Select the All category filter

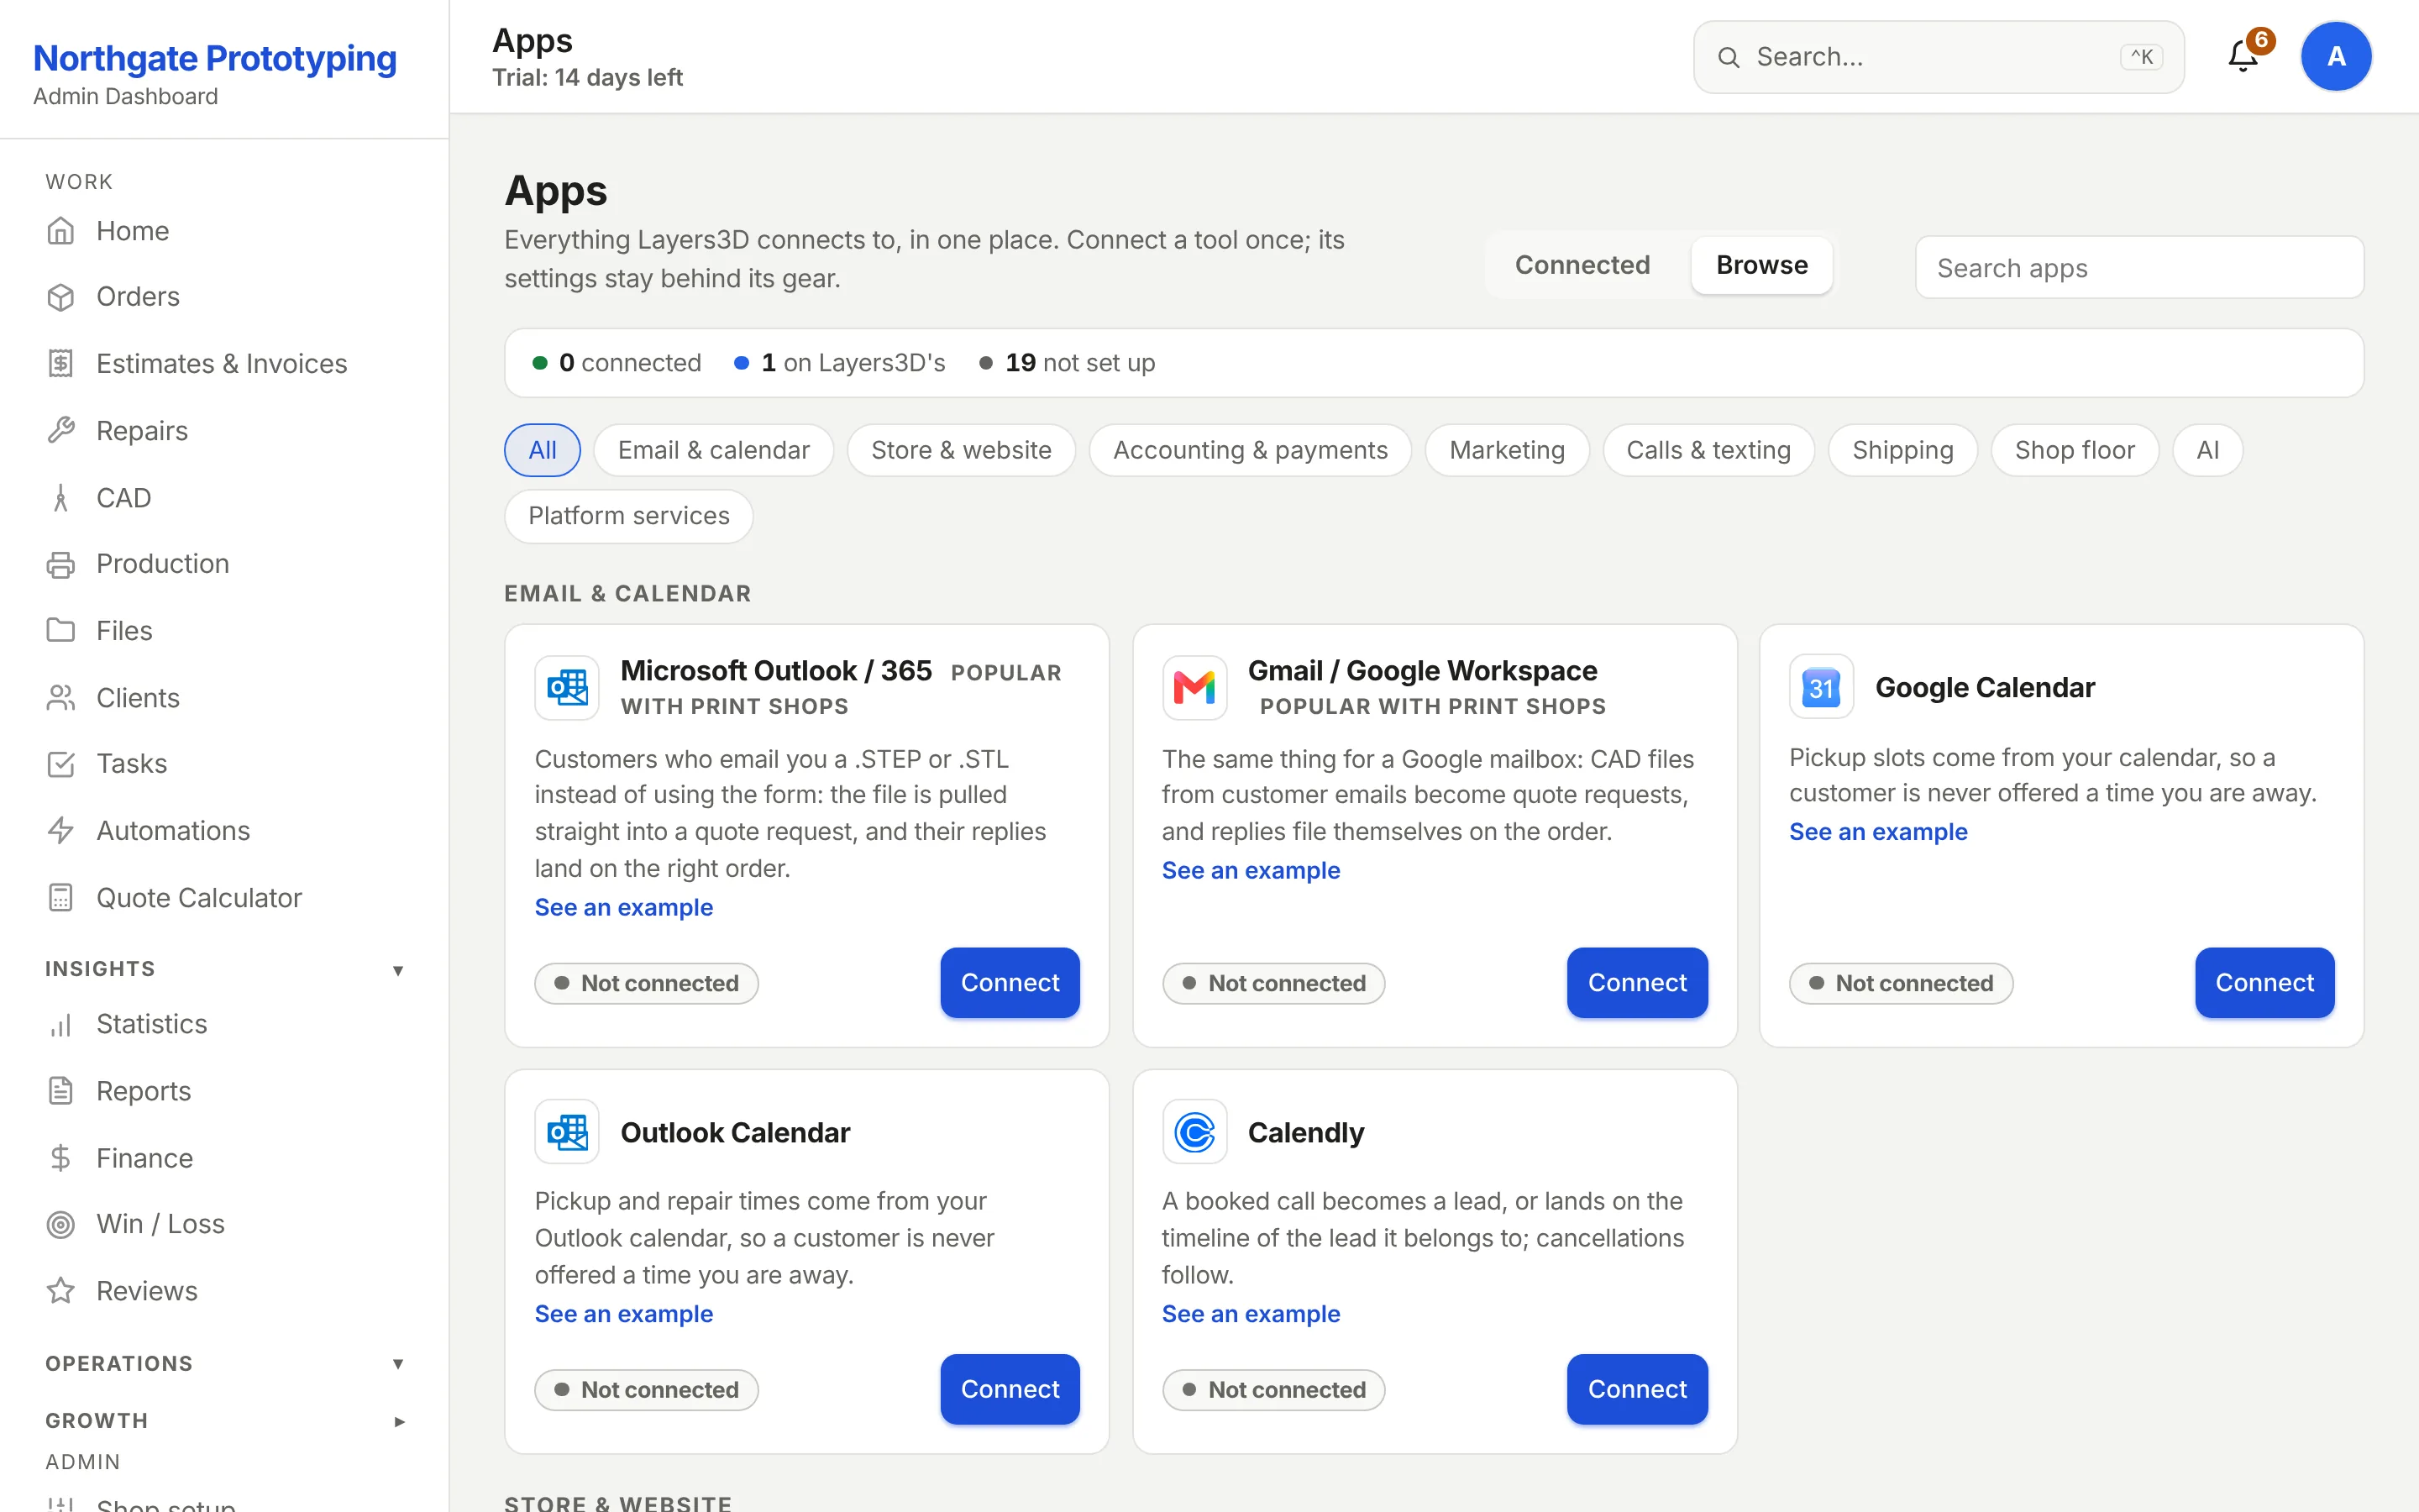click(x=542, y=450)
